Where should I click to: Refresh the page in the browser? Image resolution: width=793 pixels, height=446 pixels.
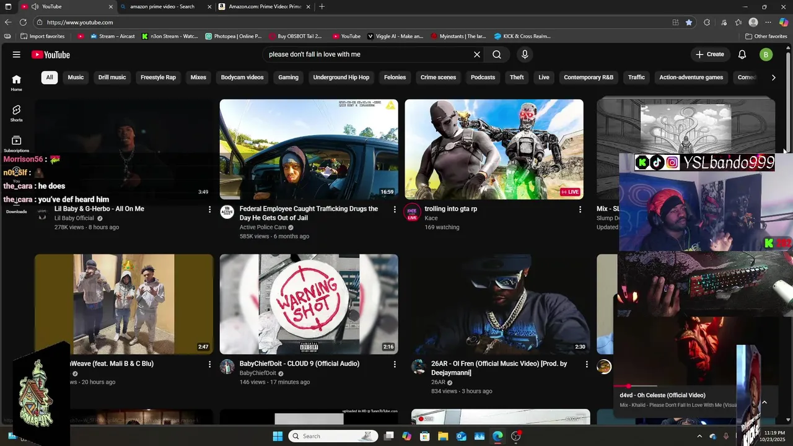24,22
